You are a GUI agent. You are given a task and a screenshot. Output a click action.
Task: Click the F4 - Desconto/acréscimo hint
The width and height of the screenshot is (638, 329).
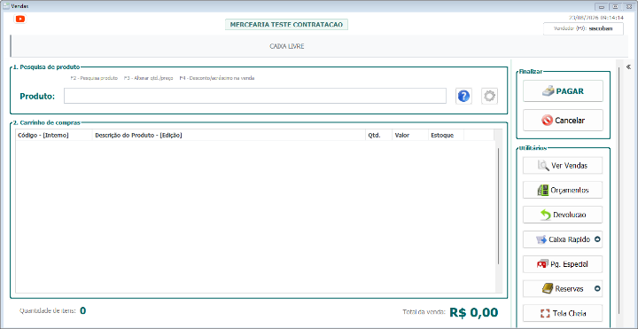tap(217, 78)
